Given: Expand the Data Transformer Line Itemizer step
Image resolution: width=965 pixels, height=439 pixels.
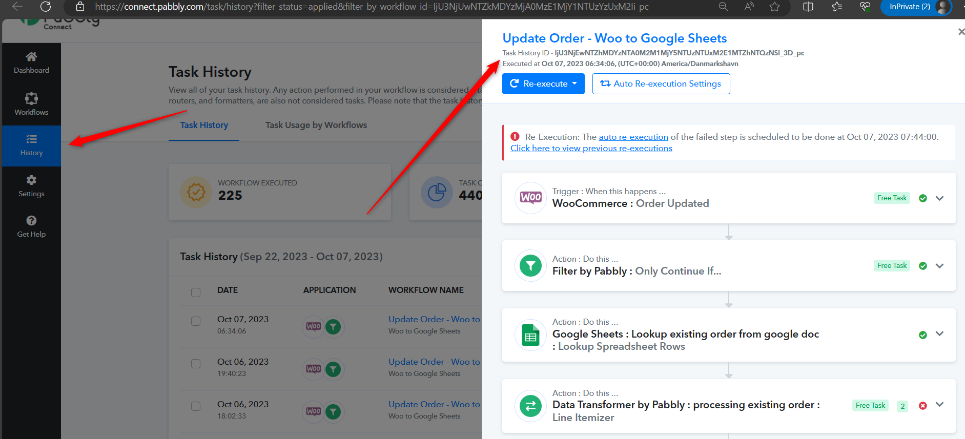Looking at the screenshot, I should pyautogui.click(x=939, y=404).
